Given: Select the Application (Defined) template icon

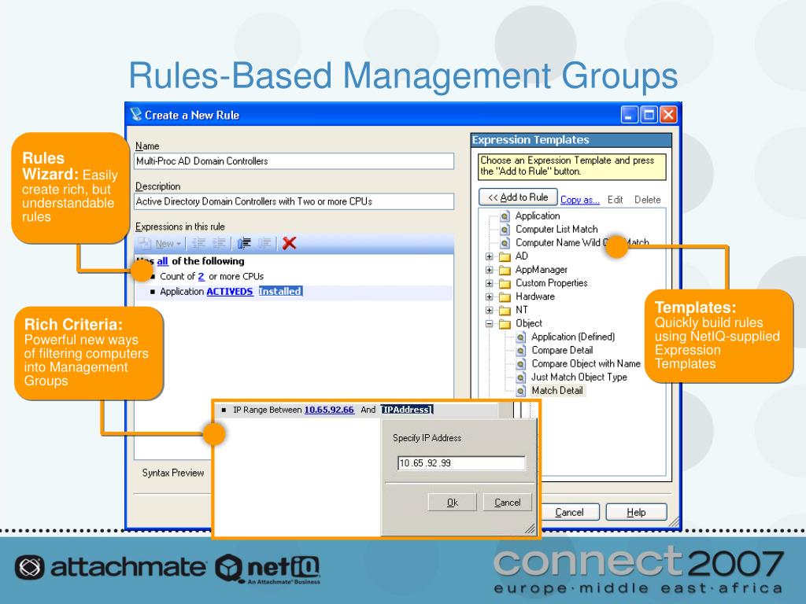Looking at the screenshot, I should point(521,337).
